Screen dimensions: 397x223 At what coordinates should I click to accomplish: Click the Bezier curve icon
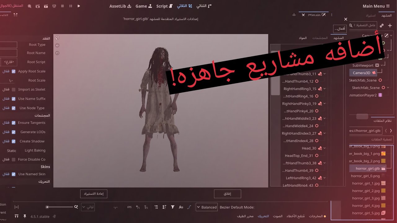(x=189, y=207)
